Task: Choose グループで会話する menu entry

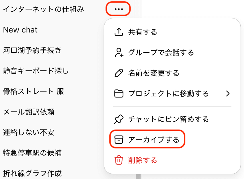Action: click(161, 53)
